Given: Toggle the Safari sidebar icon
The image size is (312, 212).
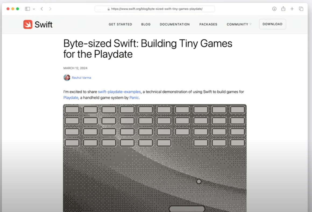Looking at the screenshot, I should click(x=27, y=9).
